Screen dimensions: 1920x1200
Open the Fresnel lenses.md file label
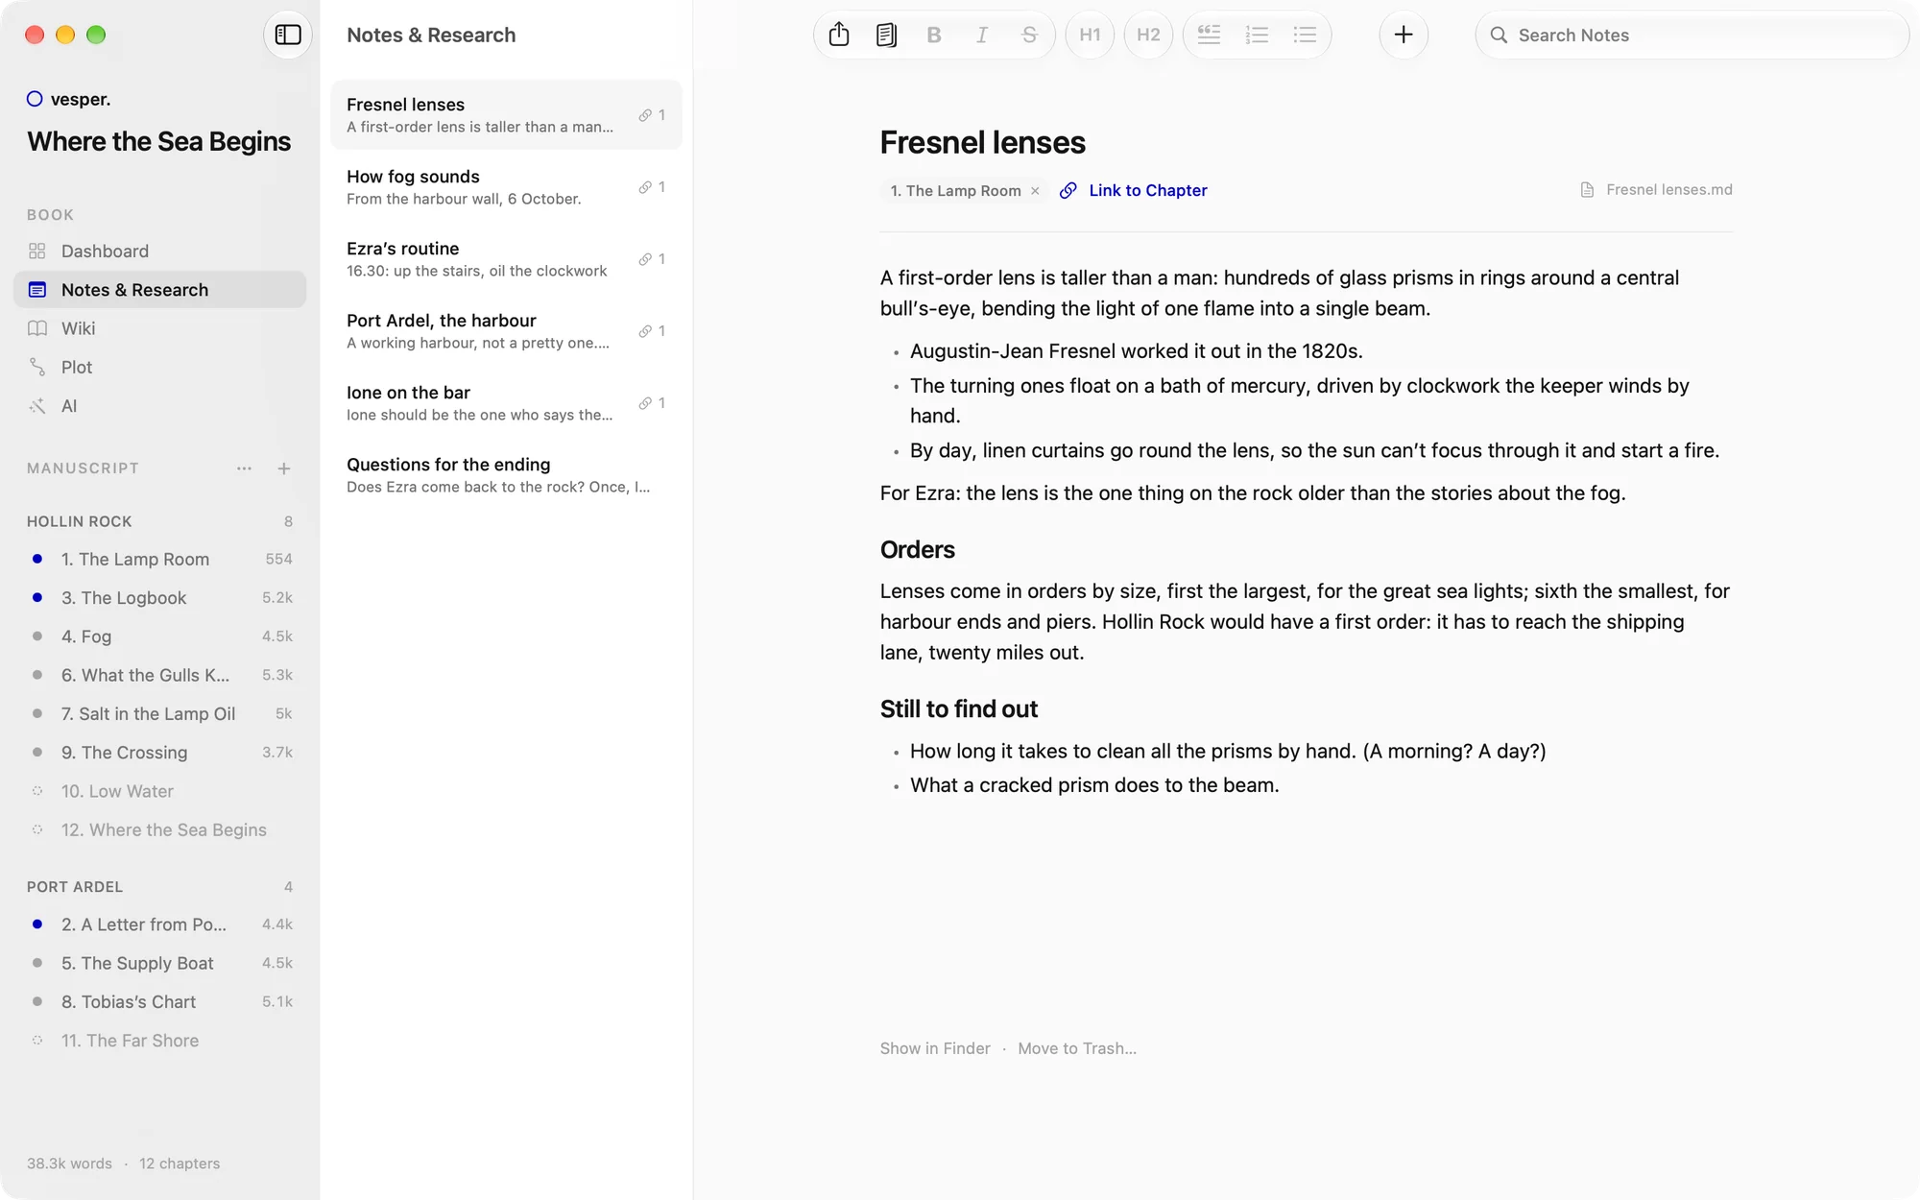click(1657, 190)
